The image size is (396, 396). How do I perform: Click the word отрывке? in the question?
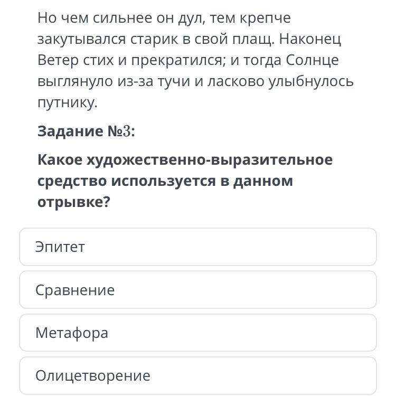click(73, 202)
